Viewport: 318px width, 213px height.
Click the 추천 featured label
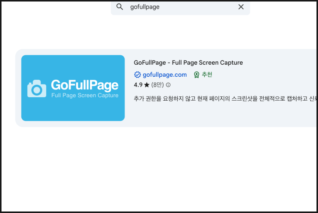pos(207,75)
